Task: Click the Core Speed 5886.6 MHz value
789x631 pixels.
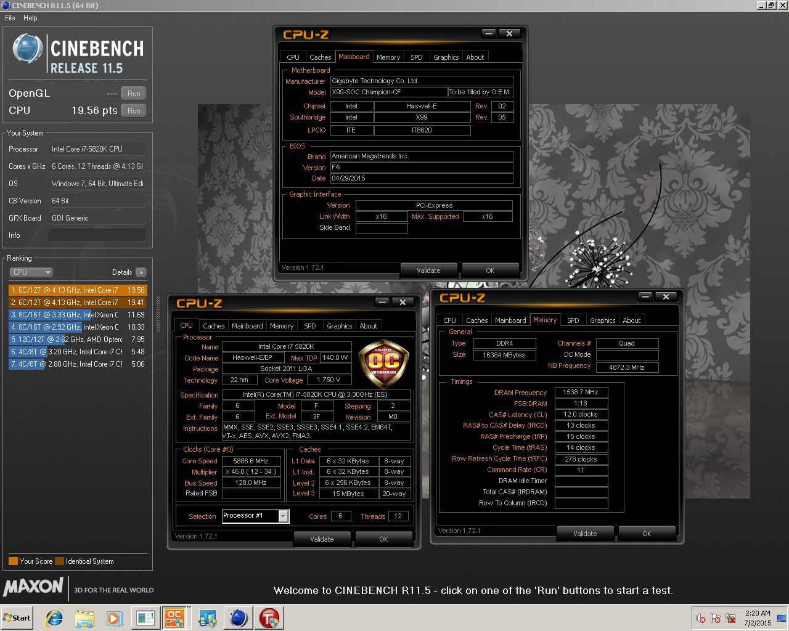Action: click(x=251, y=461)
